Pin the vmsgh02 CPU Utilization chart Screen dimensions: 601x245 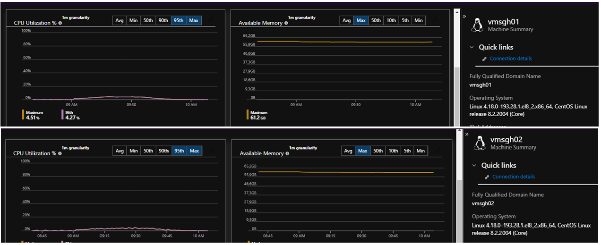211,151
